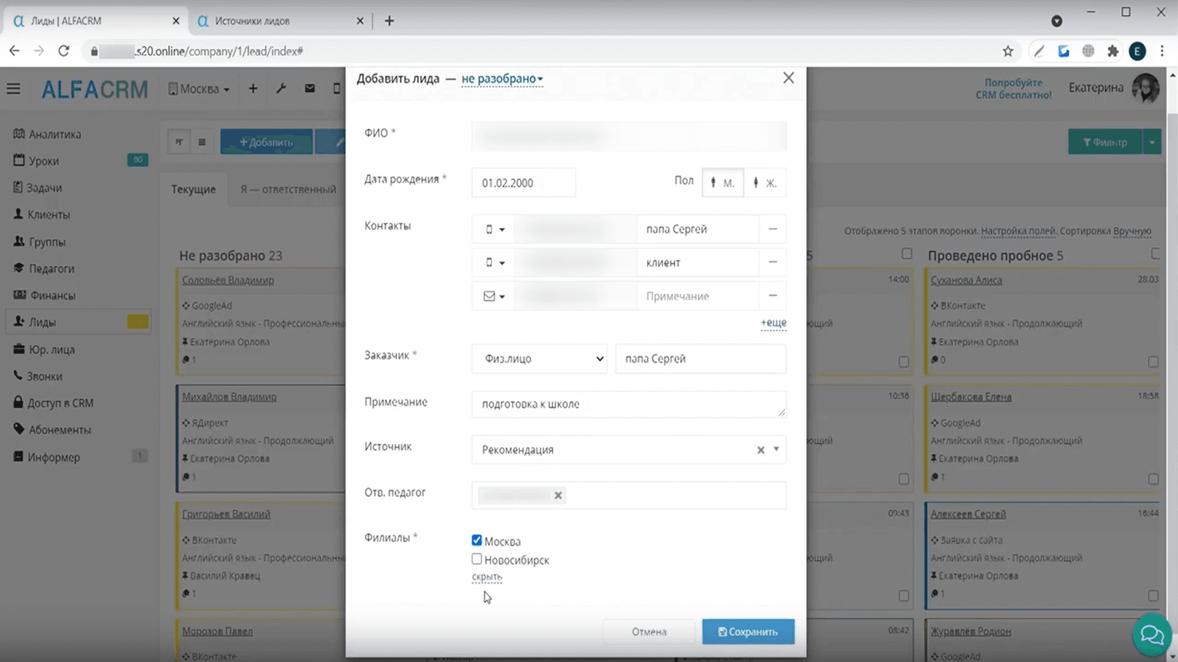Open the Уроки section in sidebar
1178x662 pixels.
(x=44, y=161)
